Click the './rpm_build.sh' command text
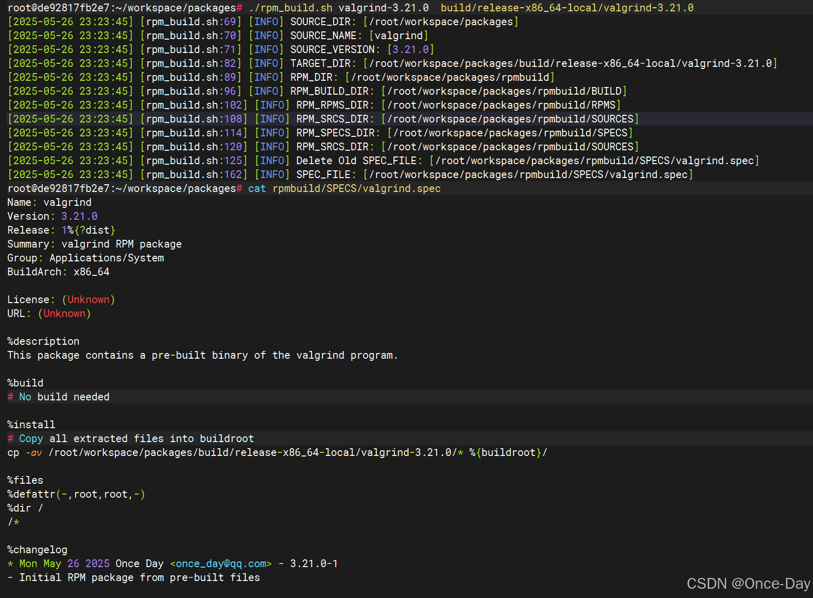 pyautogui.click(x=290, y=8)
